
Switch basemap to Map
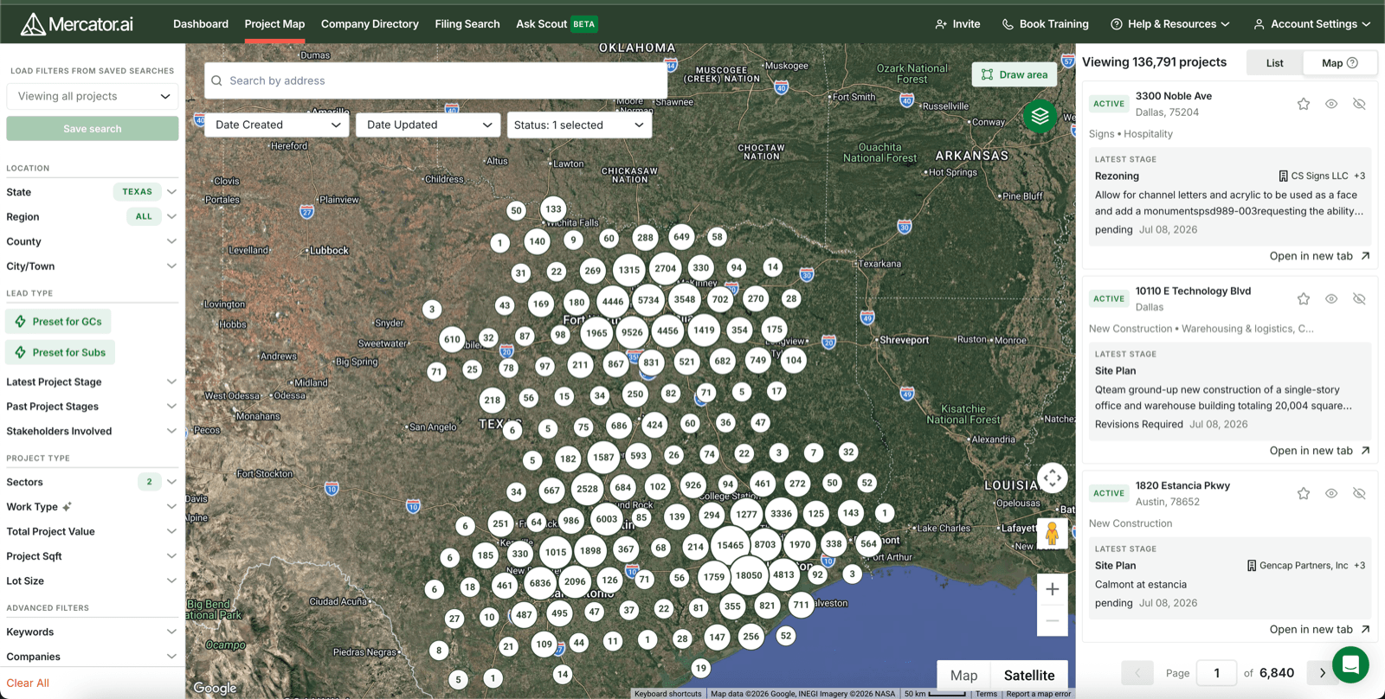click(963, 676)
